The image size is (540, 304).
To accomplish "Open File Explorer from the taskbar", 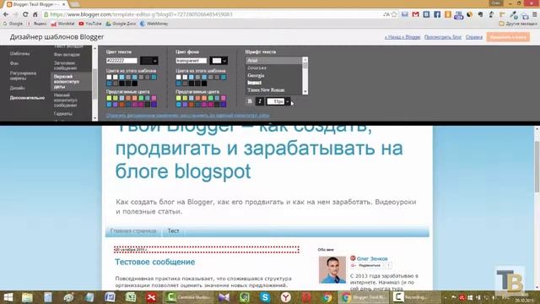I will 27,297.
